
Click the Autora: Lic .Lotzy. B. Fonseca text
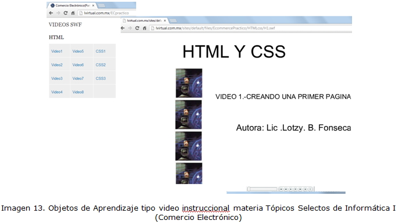tap(294, 128)
